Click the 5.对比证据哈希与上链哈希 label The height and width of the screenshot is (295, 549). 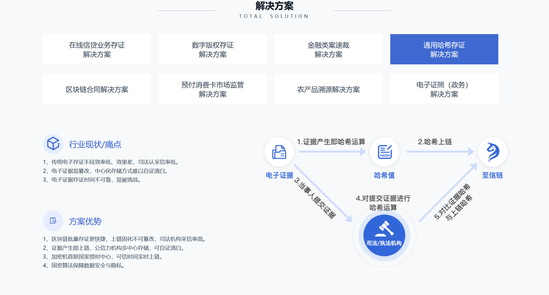453,202
